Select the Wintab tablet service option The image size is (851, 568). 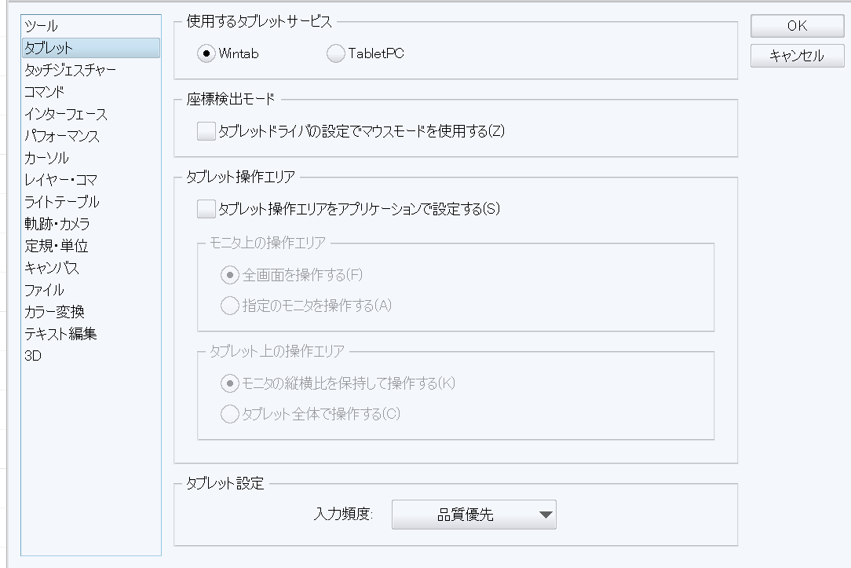[206, 53]
